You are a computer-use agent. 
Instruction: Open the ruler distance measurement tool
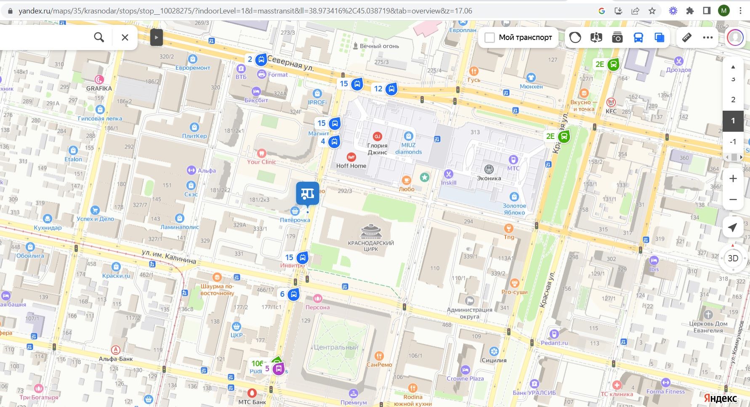686,37
